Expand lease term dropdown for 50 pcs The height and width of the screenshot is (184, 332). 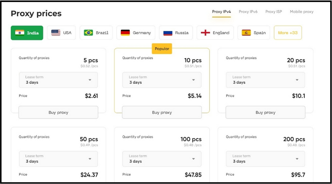click(x=58, y=159)
